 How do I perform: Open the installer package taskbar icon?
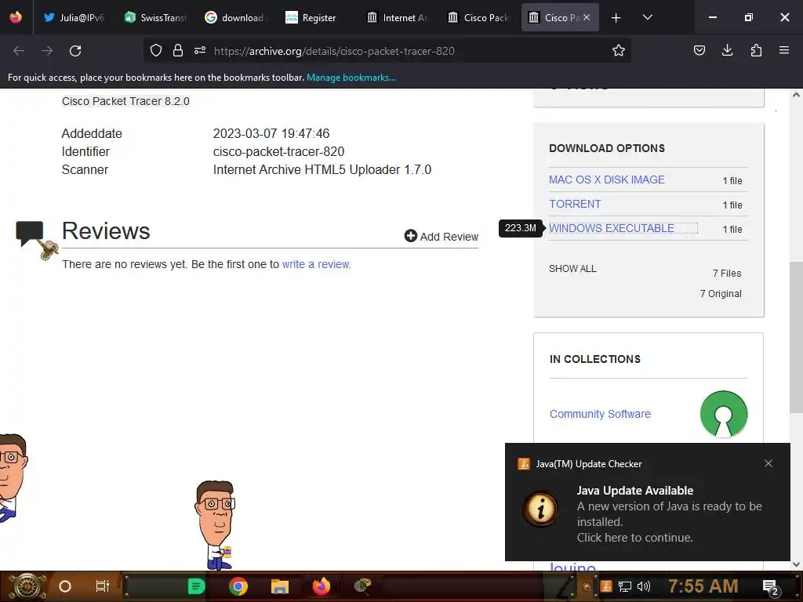(x=362, y=585)
